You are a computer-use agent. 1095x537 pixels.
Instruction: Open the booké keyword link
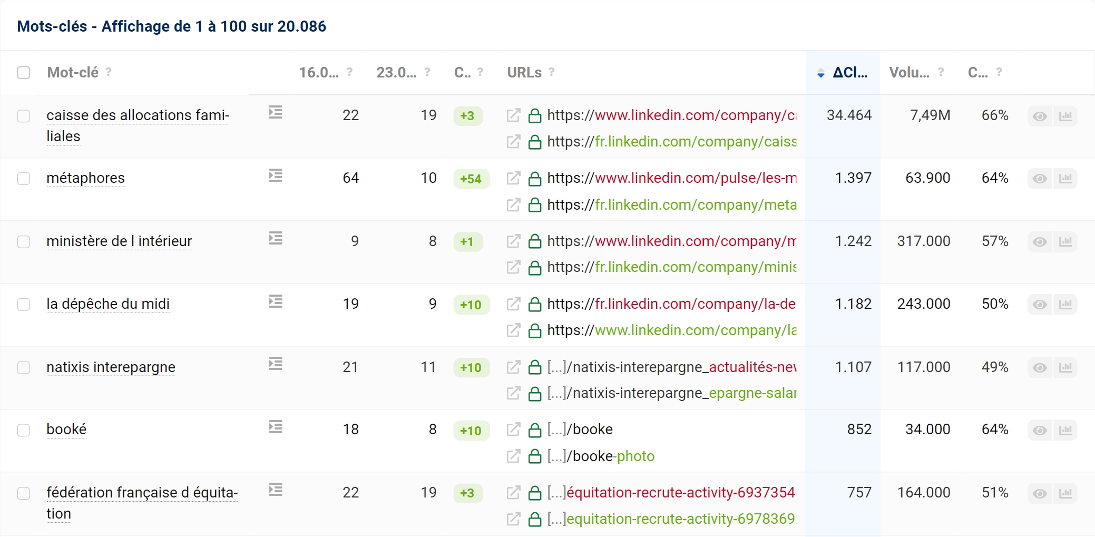pos(66,429)
